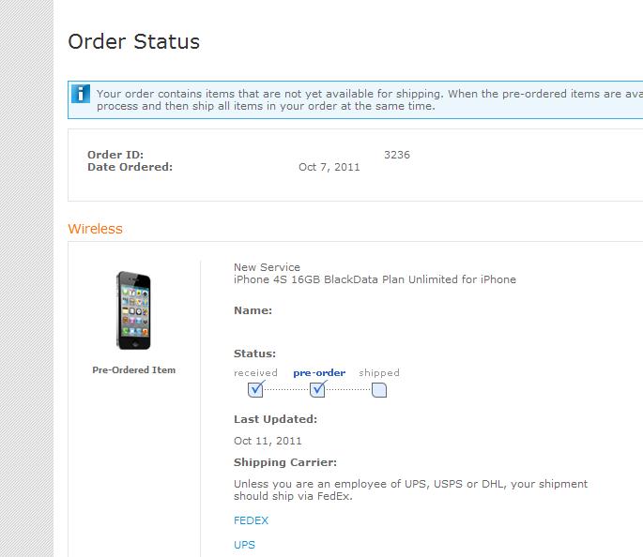Click the blue info icon in banner

(x=81, y=94)
